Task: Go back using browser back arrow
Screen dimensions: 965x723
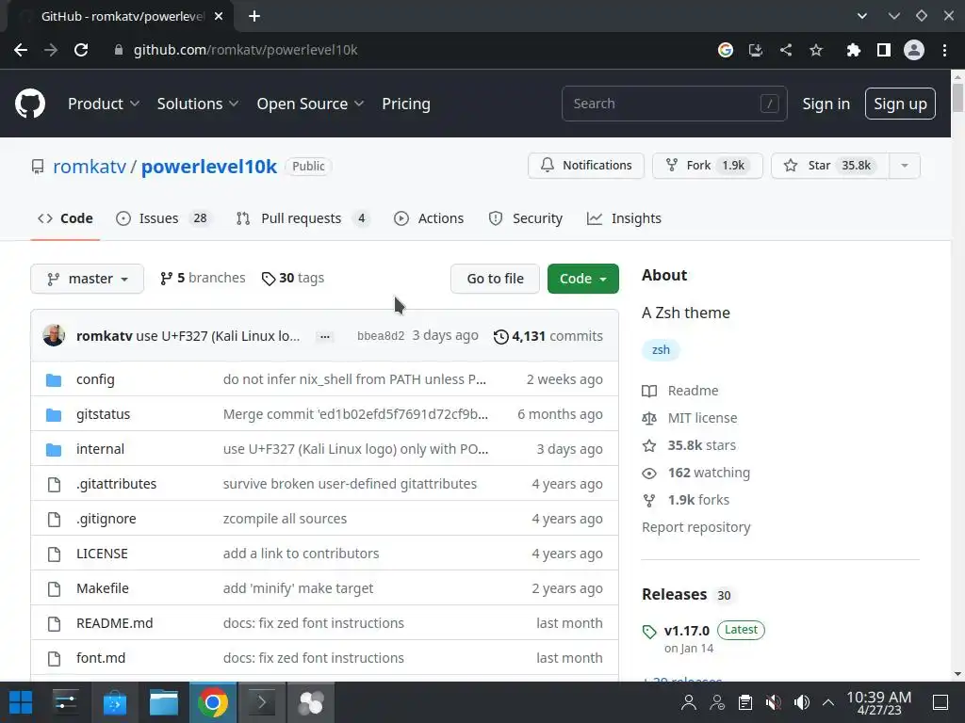Action: tap(21, 50)
